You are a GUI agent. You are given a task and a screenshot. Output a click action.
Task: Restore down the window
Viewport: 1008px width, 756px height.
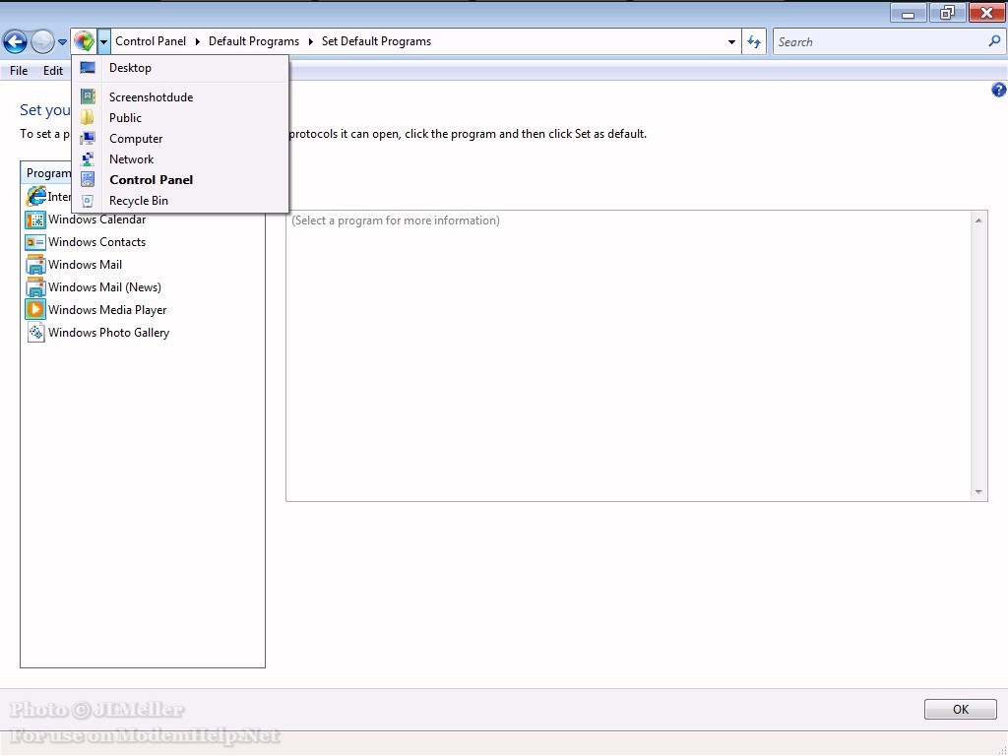946,13
